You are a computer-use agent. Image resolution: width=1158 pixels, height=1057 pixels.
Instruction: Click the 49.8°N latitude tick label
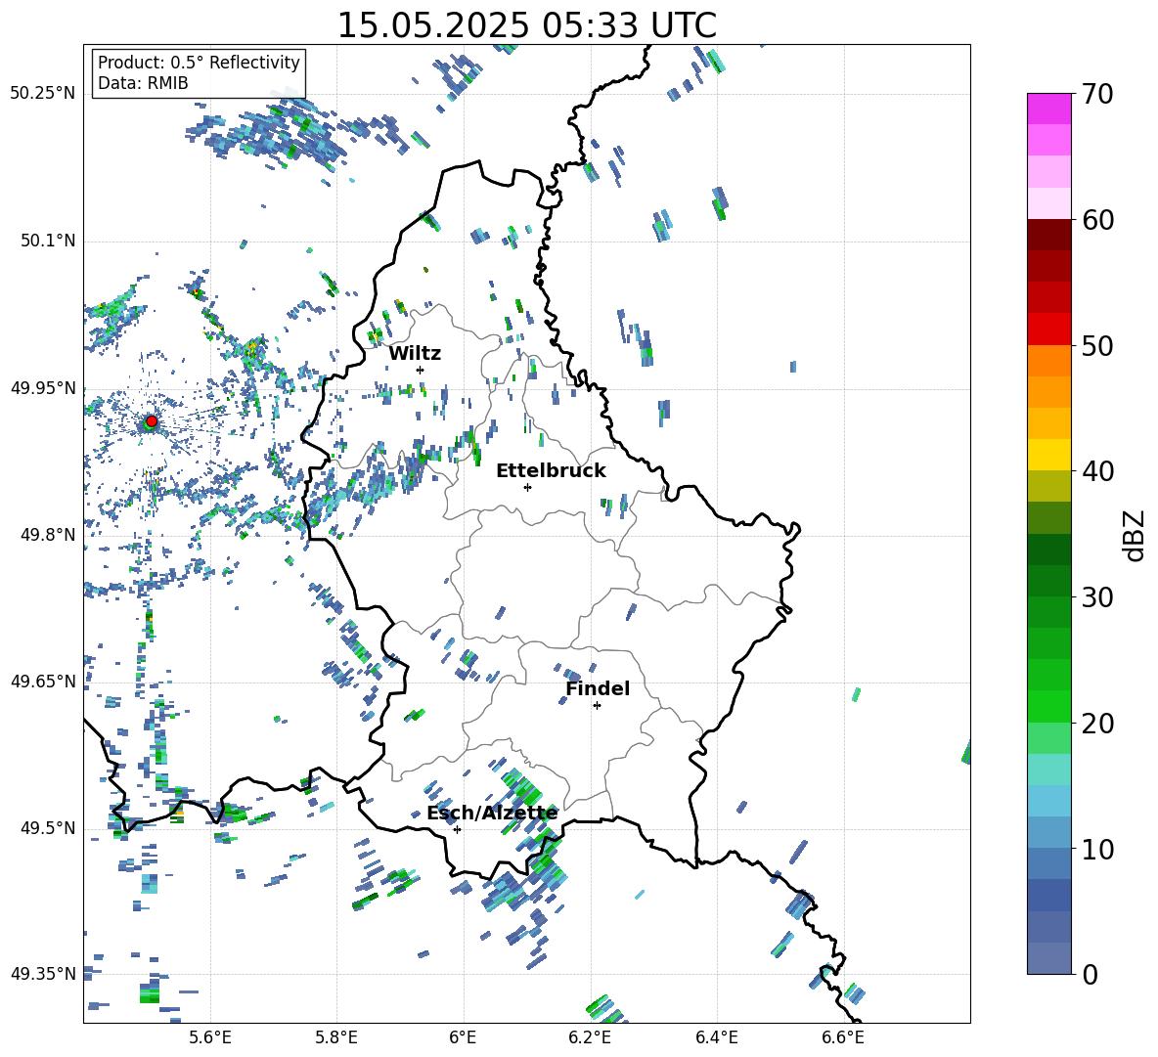coord(48,535)
